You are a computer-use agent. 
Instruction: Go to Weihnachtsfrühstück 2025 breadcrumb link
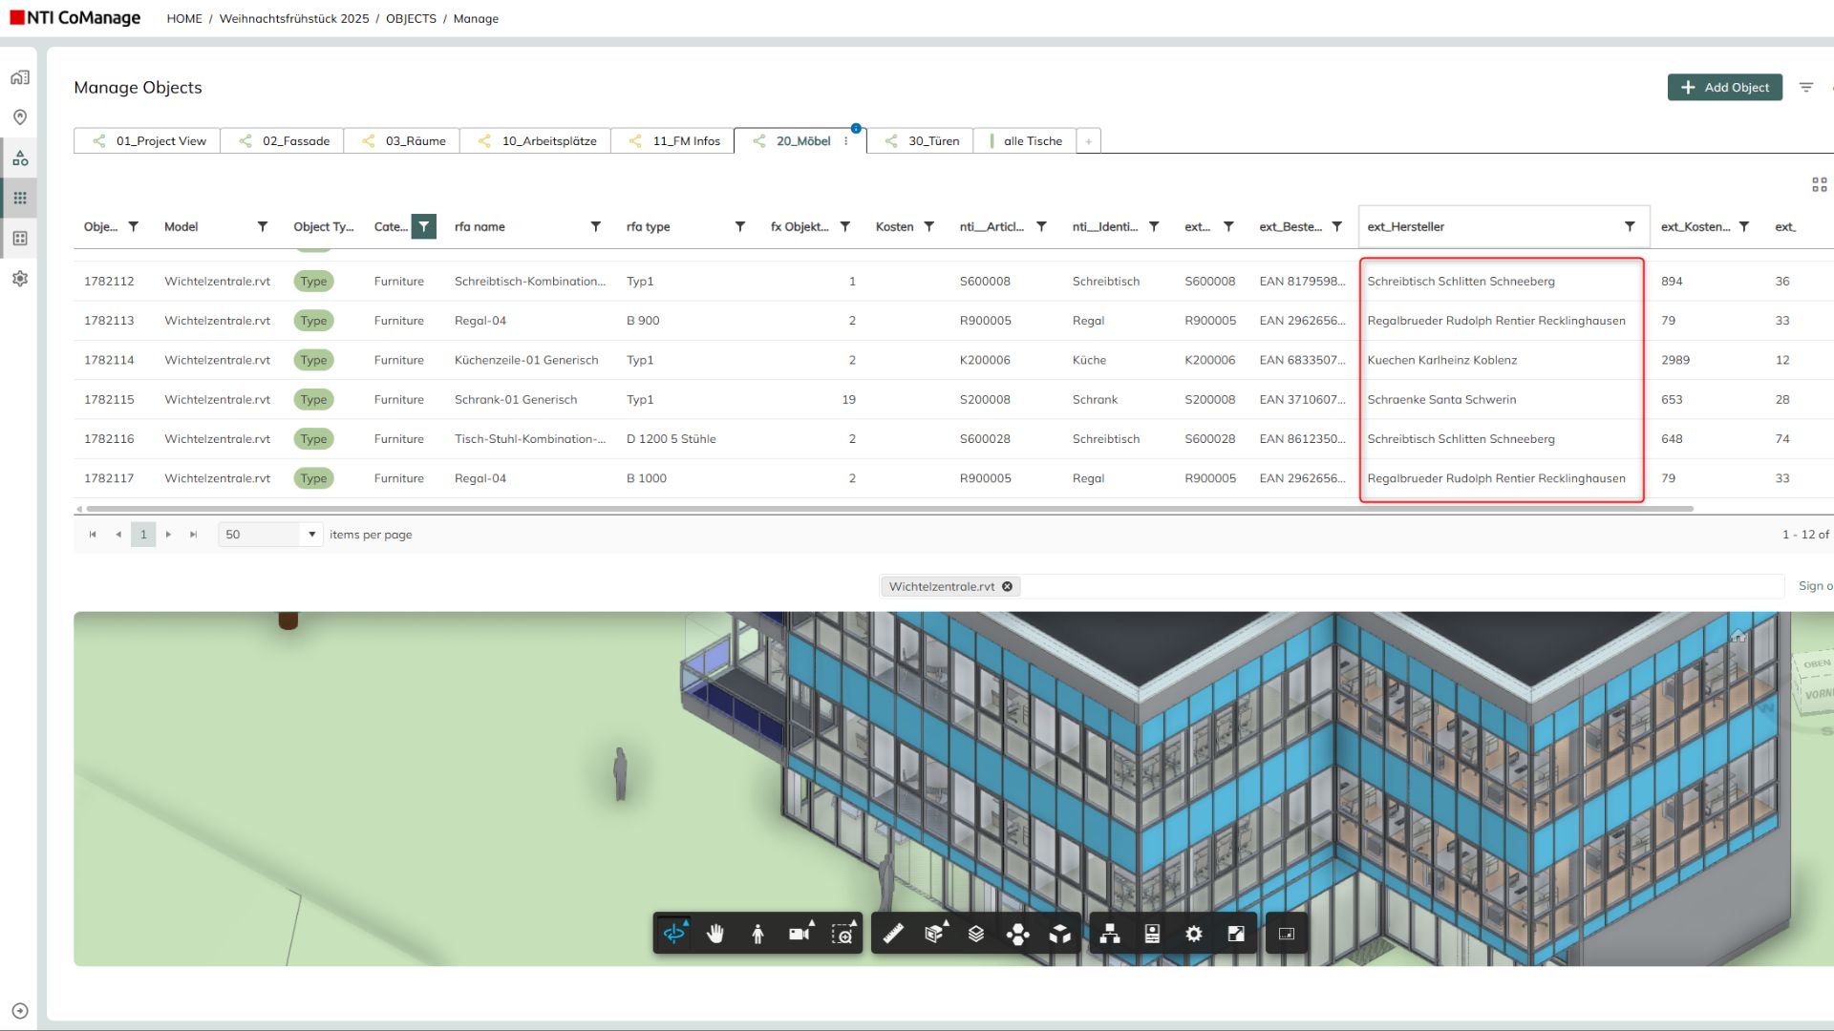coord(293,18)
